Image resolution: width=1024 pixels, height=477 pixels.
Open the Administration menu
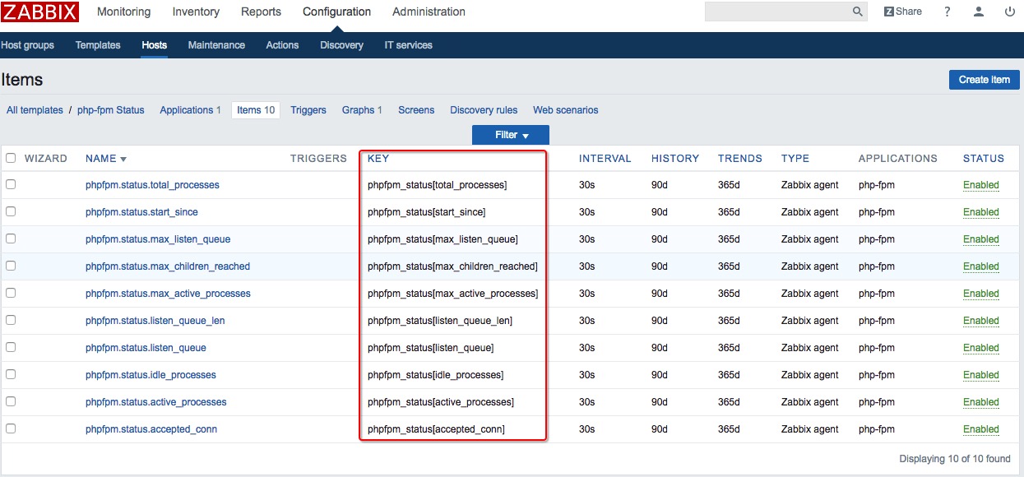tap(429, 12)
